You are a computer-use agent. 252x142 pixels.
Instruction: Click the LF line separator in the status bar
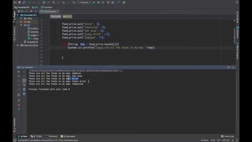[x=219, y=140]
